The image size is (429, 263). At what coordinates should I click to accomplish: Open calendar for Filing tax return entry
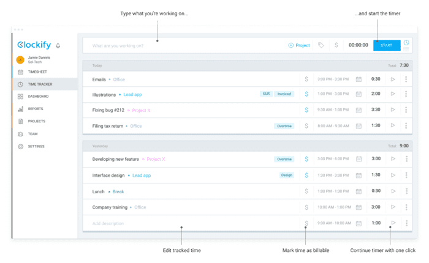(x=359, y=126)
